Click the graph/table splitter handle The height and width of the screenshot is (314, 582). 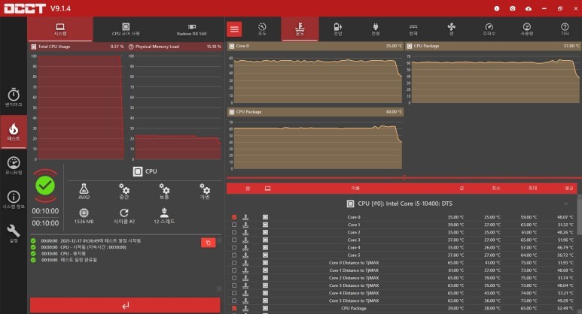pos(404,177)
